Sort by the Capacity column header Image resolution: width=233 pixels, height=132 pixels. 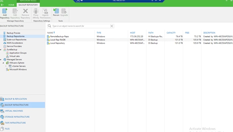pyautogui.click(x=171, y=33)
